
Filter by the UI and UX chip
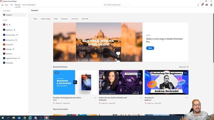tap(75, 19)
